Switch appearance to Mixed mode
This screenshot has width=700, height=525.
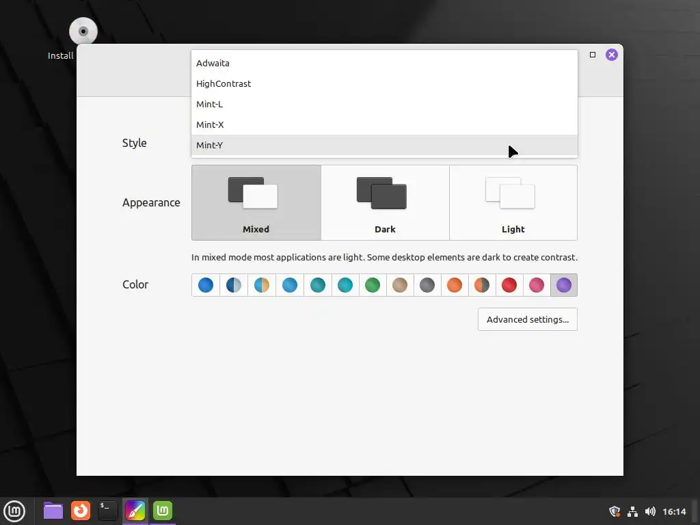click(256, 202)
